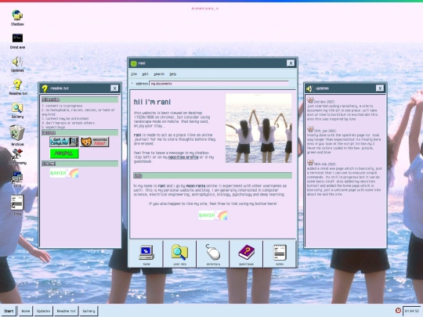Open the edit menu in rani window

pyautogui.click(x=145, y=74)
